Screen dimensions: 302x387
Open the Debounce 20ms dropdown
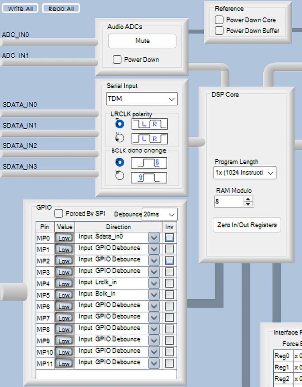pyautogui.click(x=159, y=214)
